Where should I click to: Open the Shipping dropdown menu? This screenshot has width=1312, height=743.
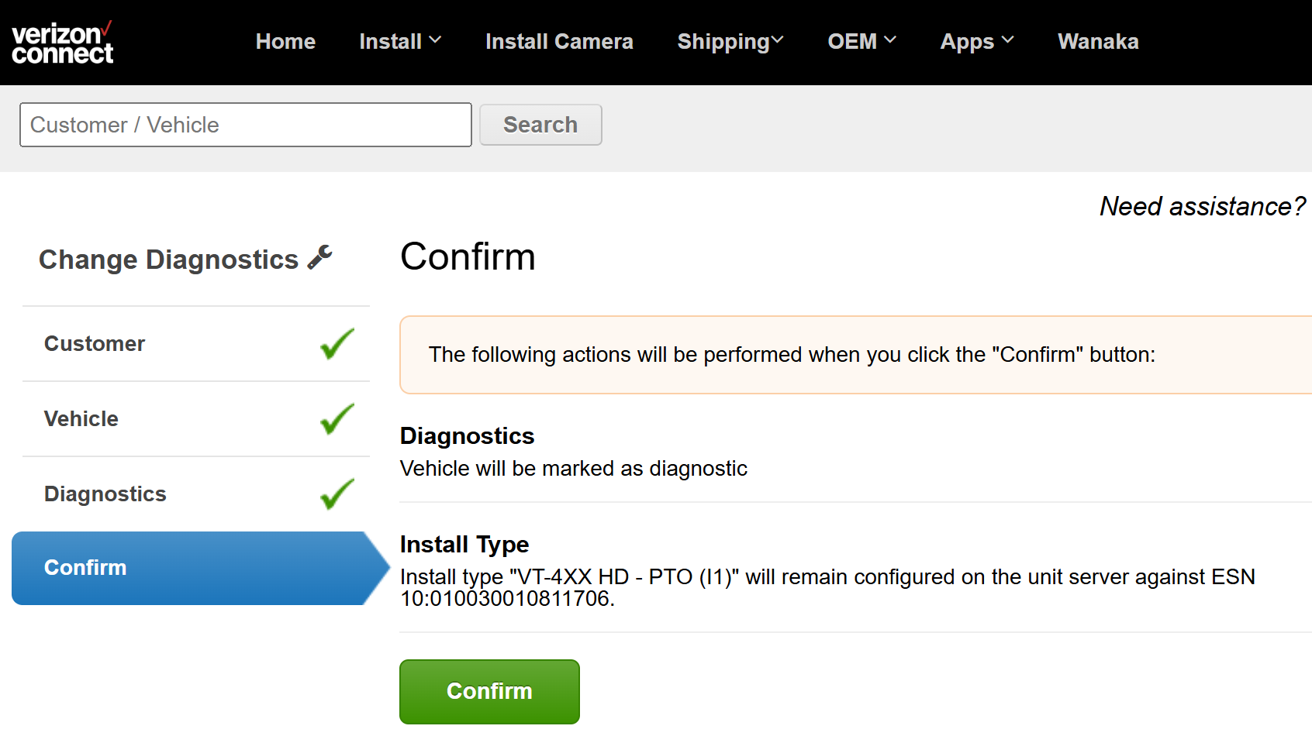tap(730, 42)
